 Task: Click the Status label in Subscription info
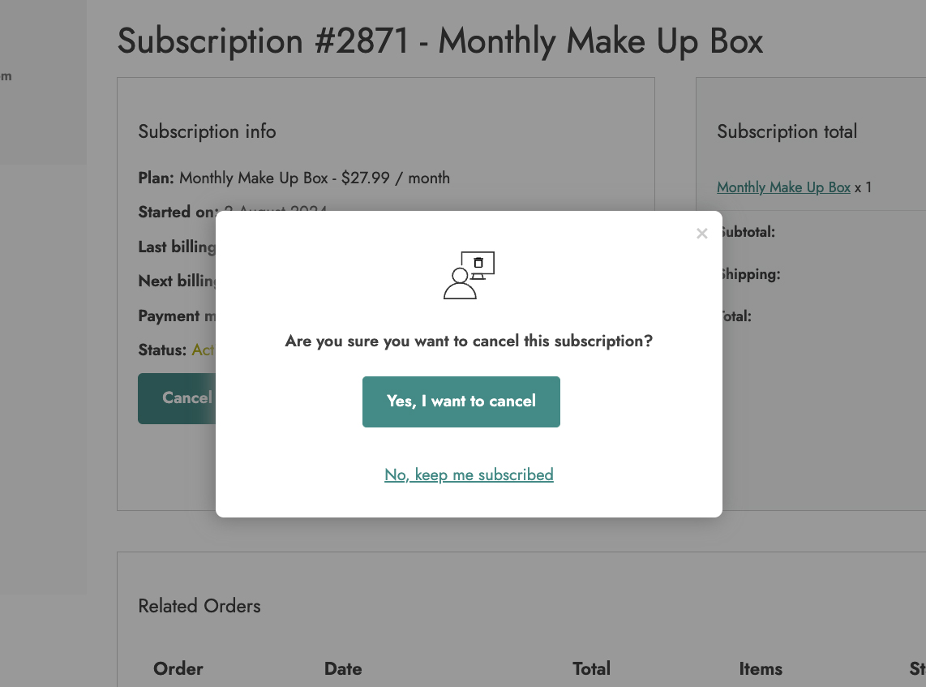click(x=162, y=350)
